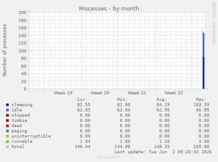Viewport: 218px width, 162px height.
Task: Click sleeping average value 84.29
Action: (163, 105)
